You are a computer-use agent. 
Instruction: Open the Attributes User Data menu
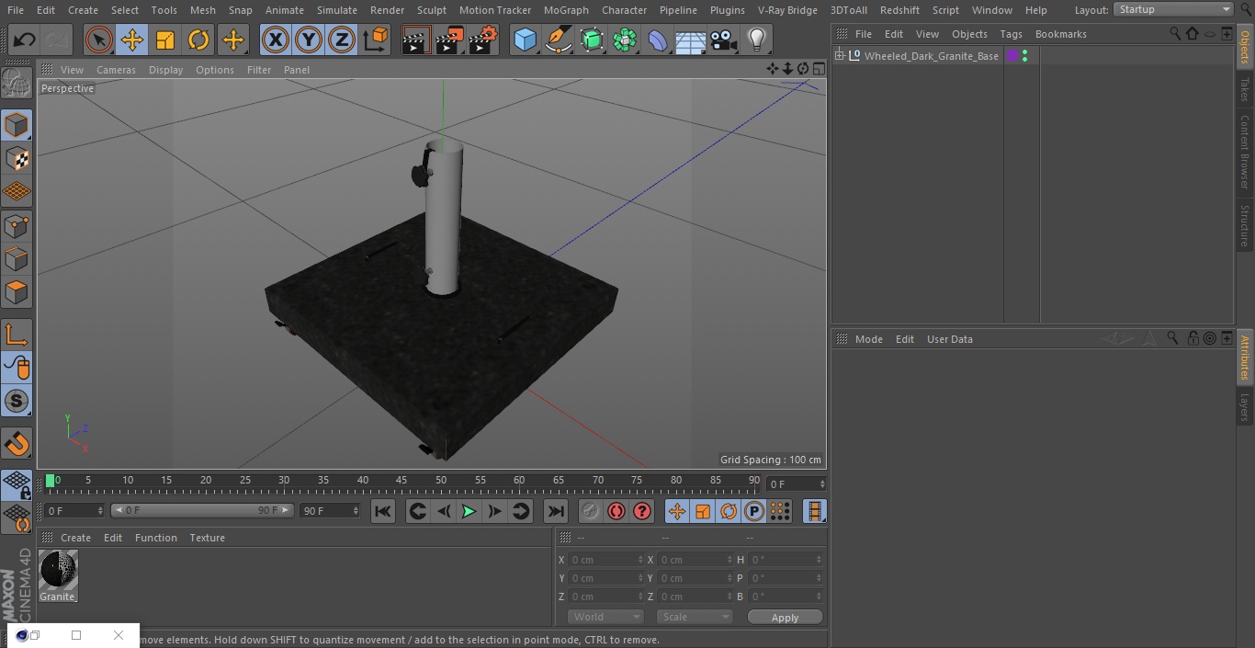click(949, 339)
